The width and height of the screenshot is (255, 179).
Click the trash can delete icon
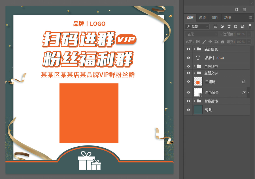tap(244, 9)
